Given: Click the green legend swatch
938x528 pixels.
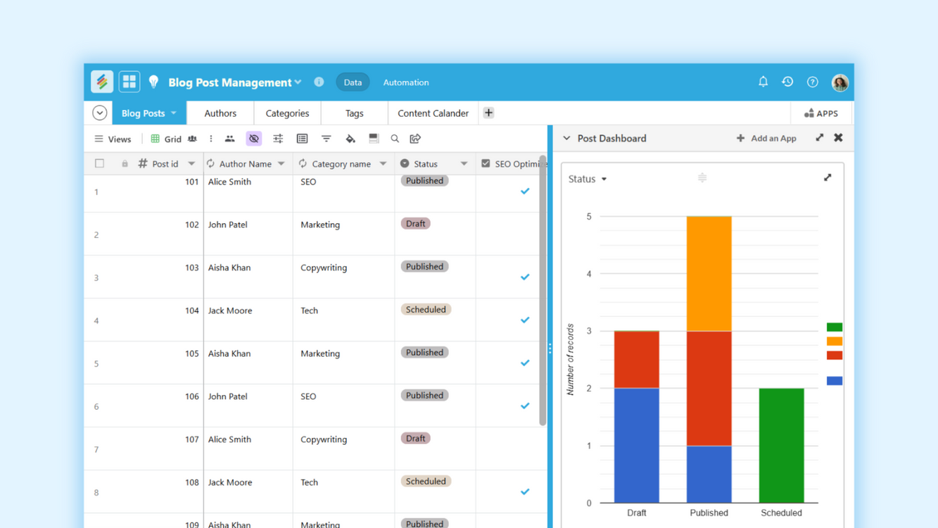Looking at the screenshot, I should 835,327.
